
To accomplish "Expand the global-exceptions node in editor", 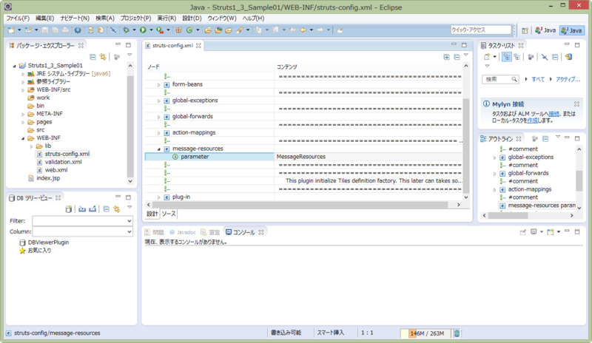I will tap(159, 101).
